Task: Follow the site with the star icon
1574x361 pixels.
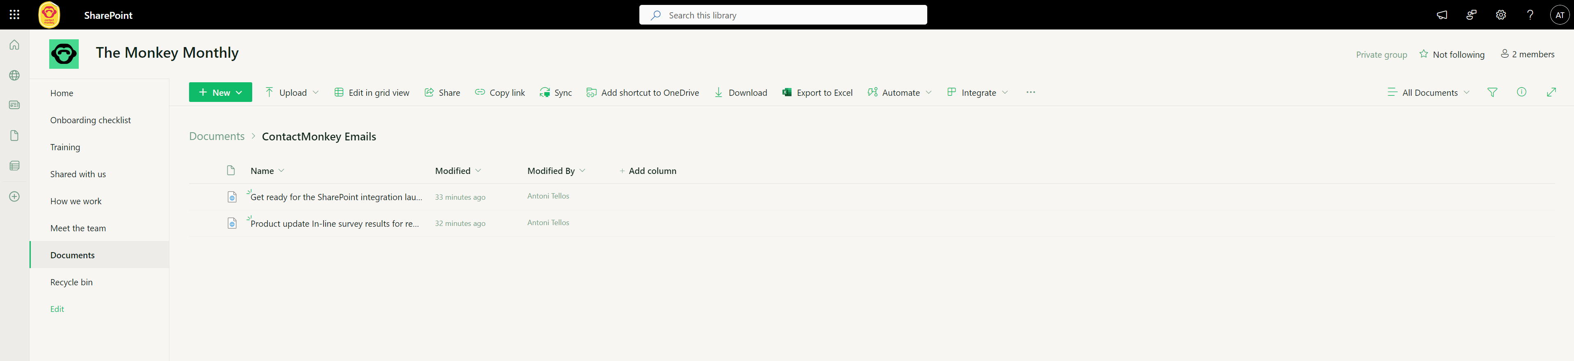Action: [x=1423, y=54]
